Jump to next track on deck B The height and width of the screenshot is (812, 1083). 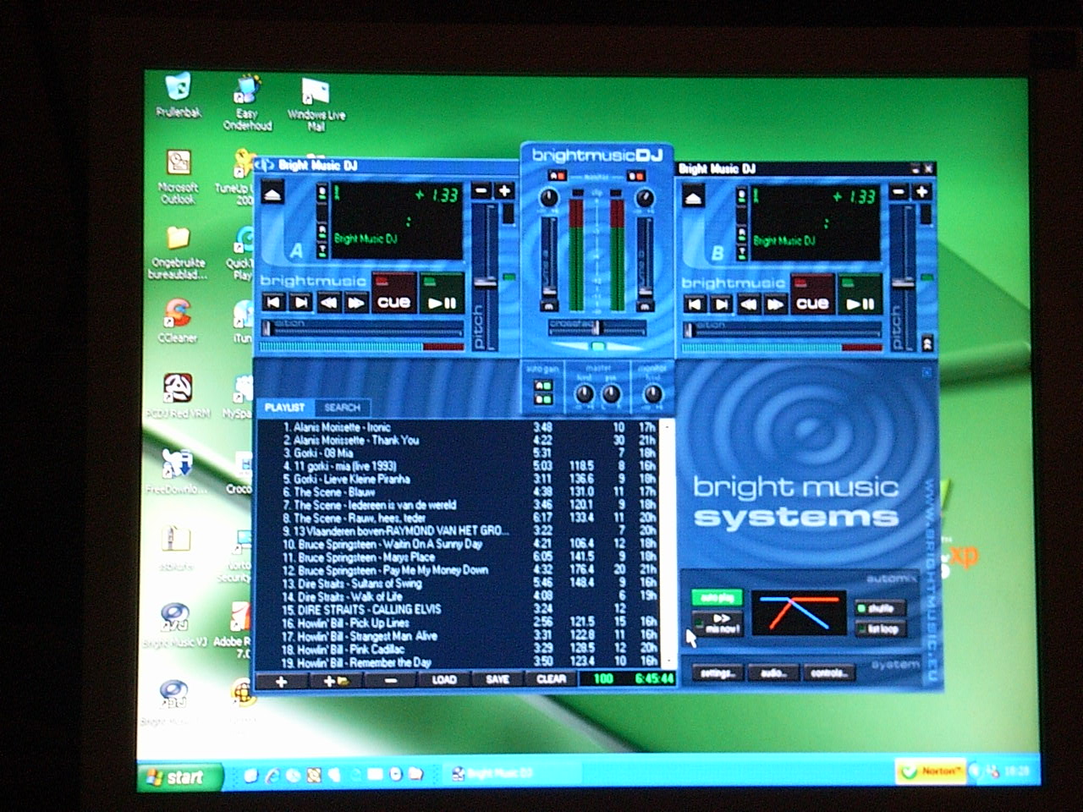pyautogui.click(x=721, y=304)
